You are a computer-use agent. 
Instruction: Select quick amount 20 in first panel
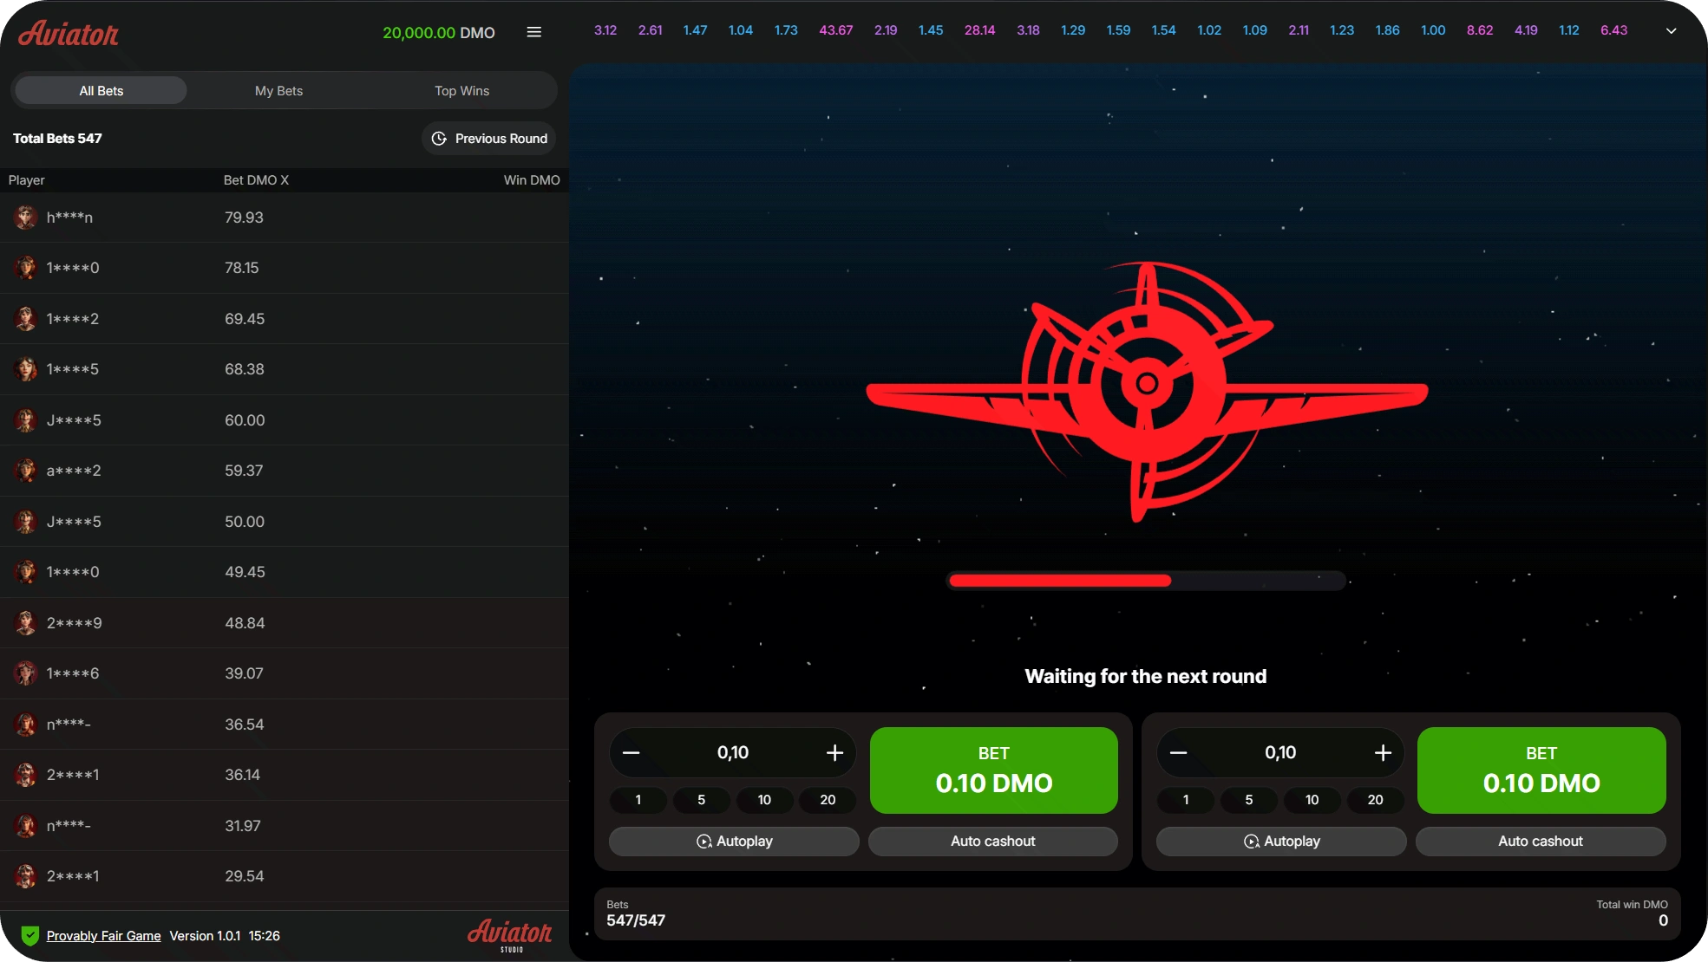coord(828,799)
